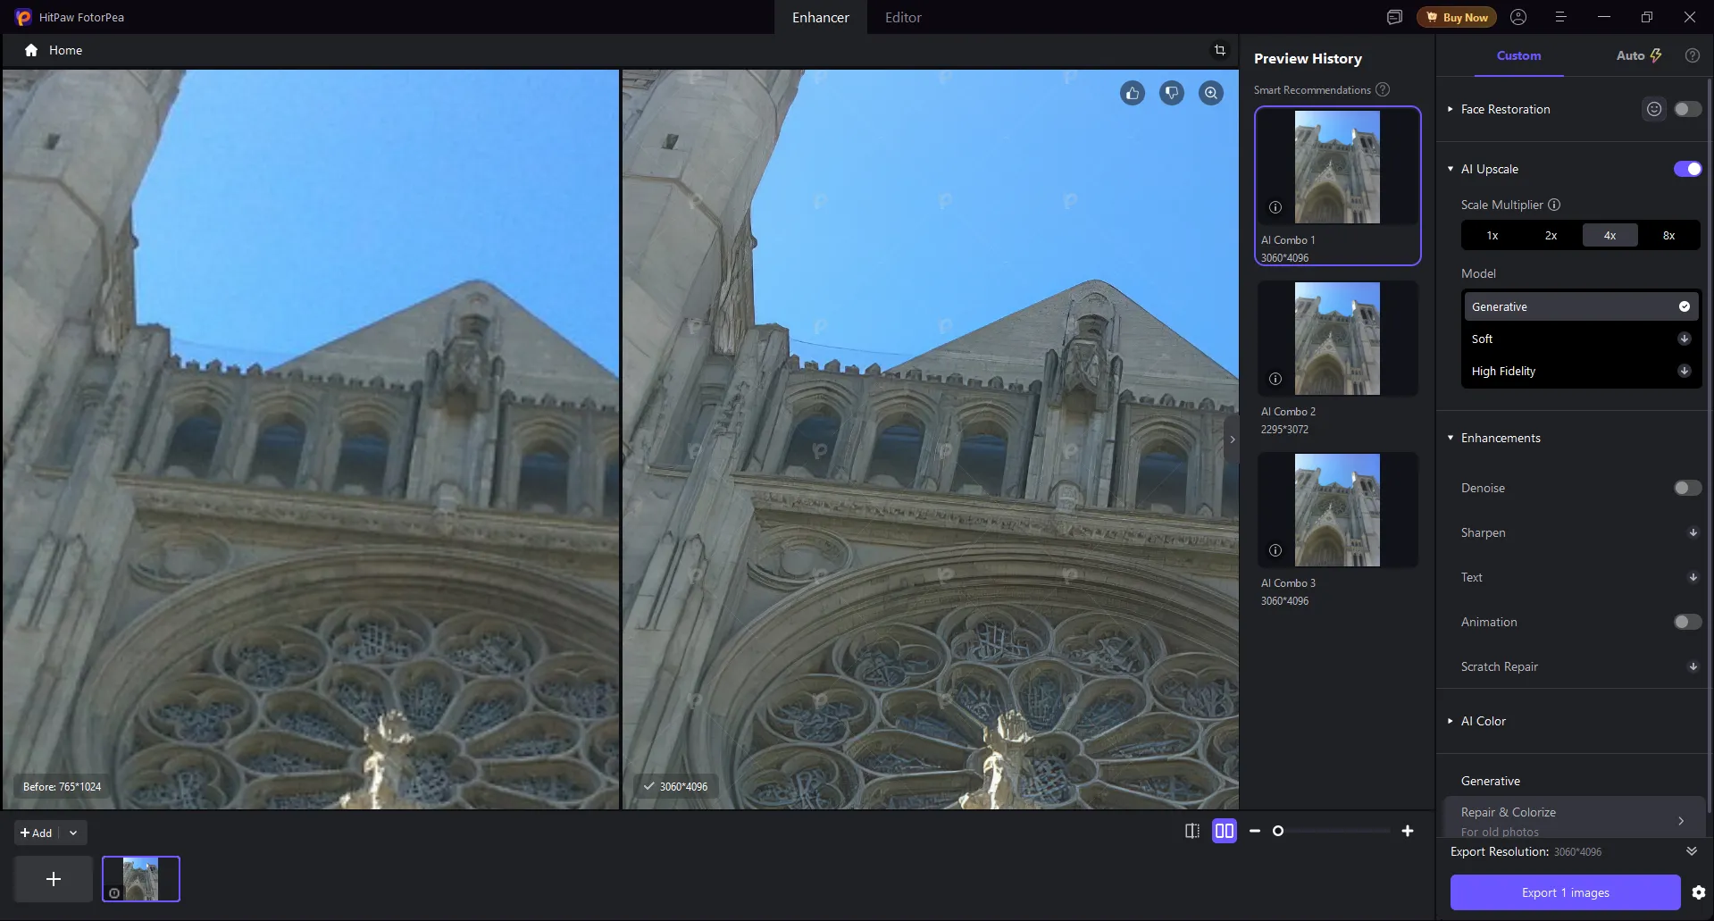The height and width of the screenshot is (921, 1714).
Task: Click the info icon on AI Combo 3 thumbnail
Action: coord(1275,550)
